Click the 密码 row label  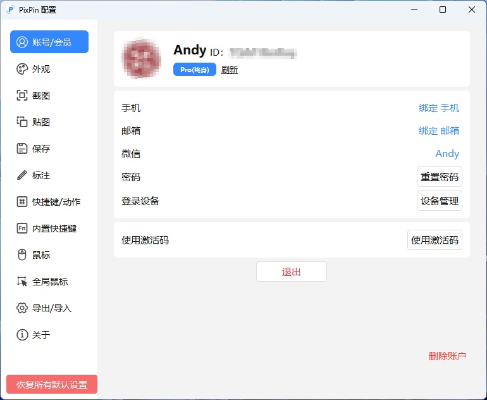[131, 177]
